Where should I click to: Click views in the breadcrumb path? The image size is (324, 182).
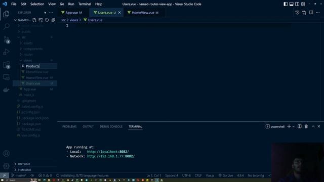(74, 20)
